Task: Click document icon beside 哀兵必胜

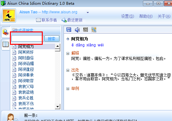Action: (x=14, y=98)
